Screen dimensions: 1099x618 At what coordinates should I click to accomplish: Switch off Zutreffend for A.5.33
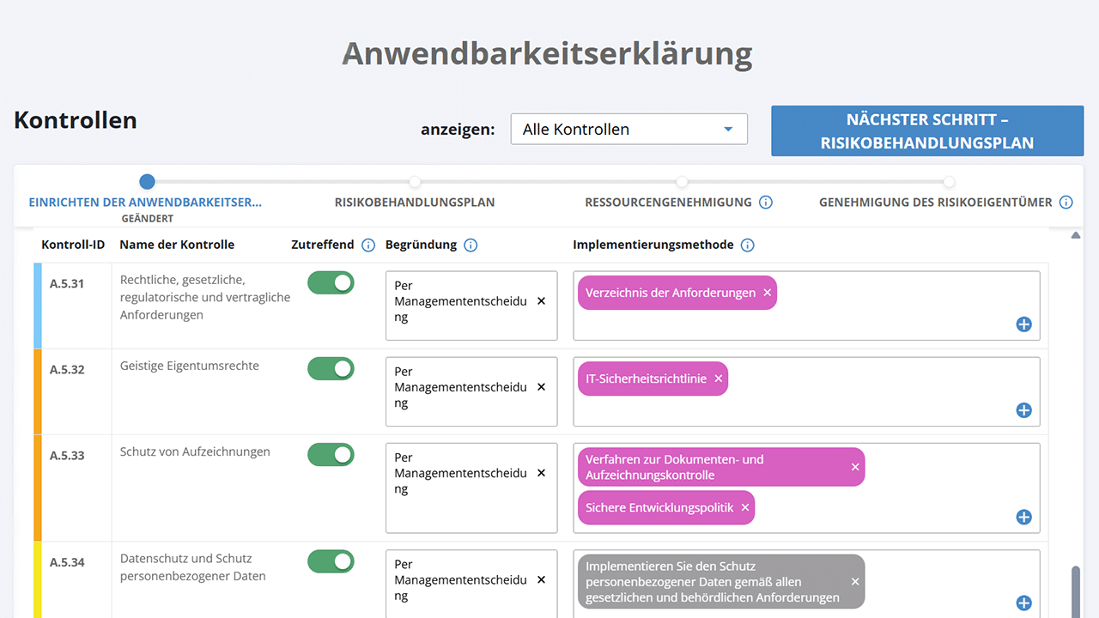tap(331, 455)
